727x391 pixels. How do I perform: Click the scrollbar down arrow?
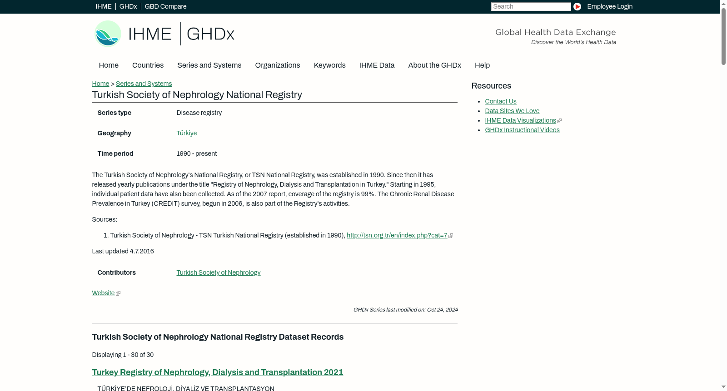pyautogui.click(x=723, y=387)
